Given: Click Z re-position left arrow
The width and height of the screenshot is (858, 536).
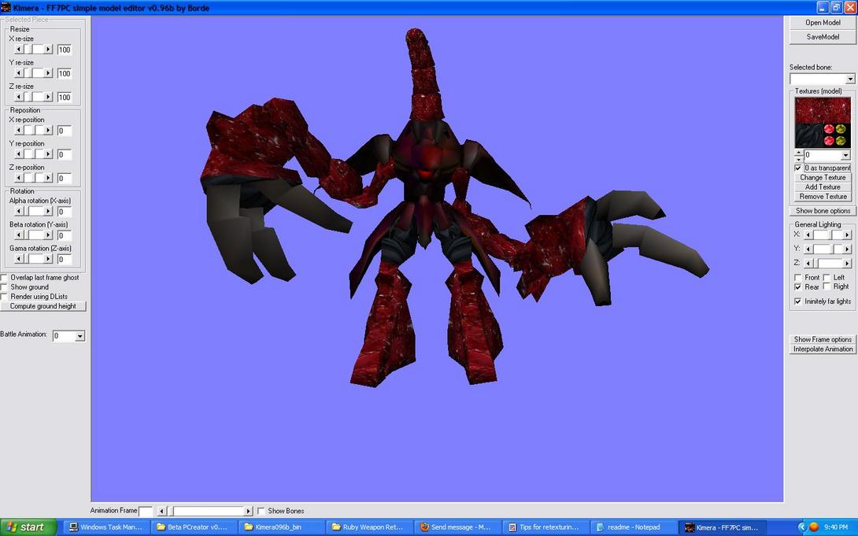Looking at the screenshot, I should (19, 178).
